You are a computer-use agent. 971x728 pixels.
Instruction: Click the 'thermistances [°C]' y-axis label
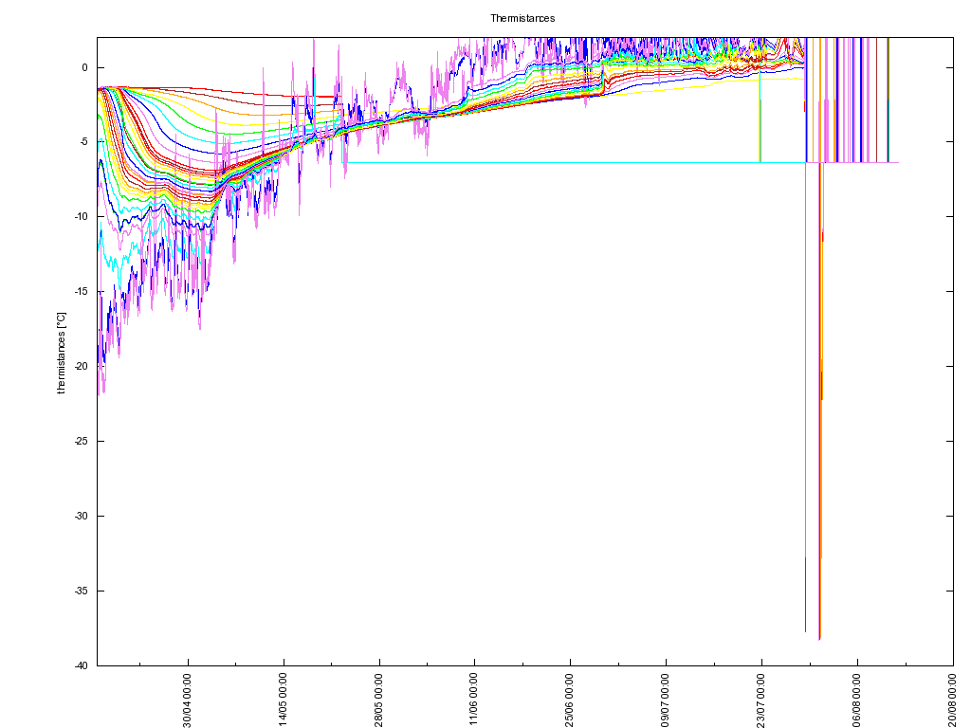[x=62, y=353]
